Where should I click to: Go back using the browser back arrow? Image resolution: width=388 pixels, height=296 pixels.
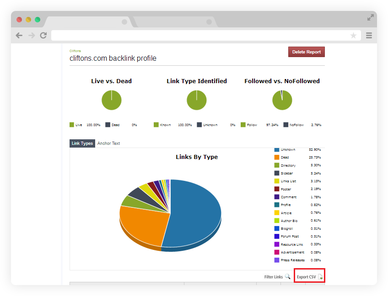tap(19, 36)
